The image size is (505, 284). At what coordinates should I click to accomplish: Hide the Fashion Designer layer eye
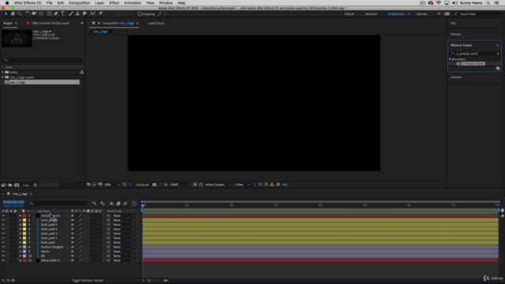tap(3, 247)
